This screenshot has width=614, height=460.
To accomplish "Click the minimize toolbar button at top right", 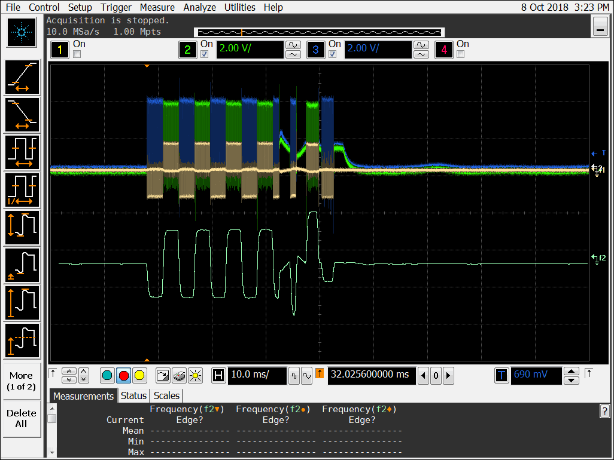I will pos(600,27).
